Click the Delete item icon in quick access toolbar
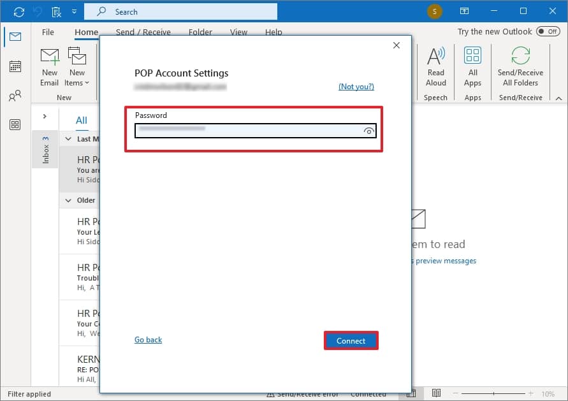The height and width of the screenshot is (401, 568). point(56,11)
